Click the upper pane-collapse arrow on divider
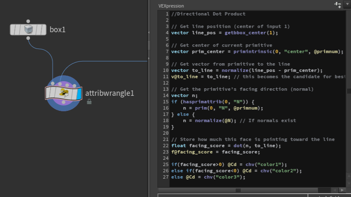Viewport: 351px width, 197px height. [x=149, y=33]
